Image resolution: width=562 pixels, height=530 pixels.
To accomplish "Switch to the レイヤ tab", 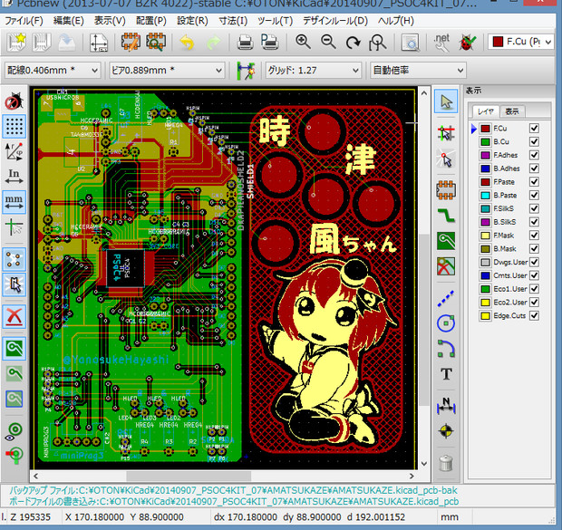I will (x=486, y=111).
